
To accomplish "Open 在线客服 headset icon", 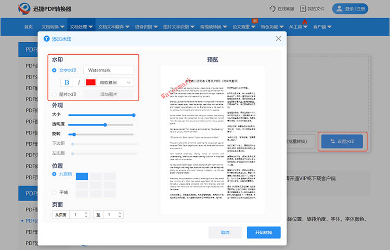I will click(272, 9).
